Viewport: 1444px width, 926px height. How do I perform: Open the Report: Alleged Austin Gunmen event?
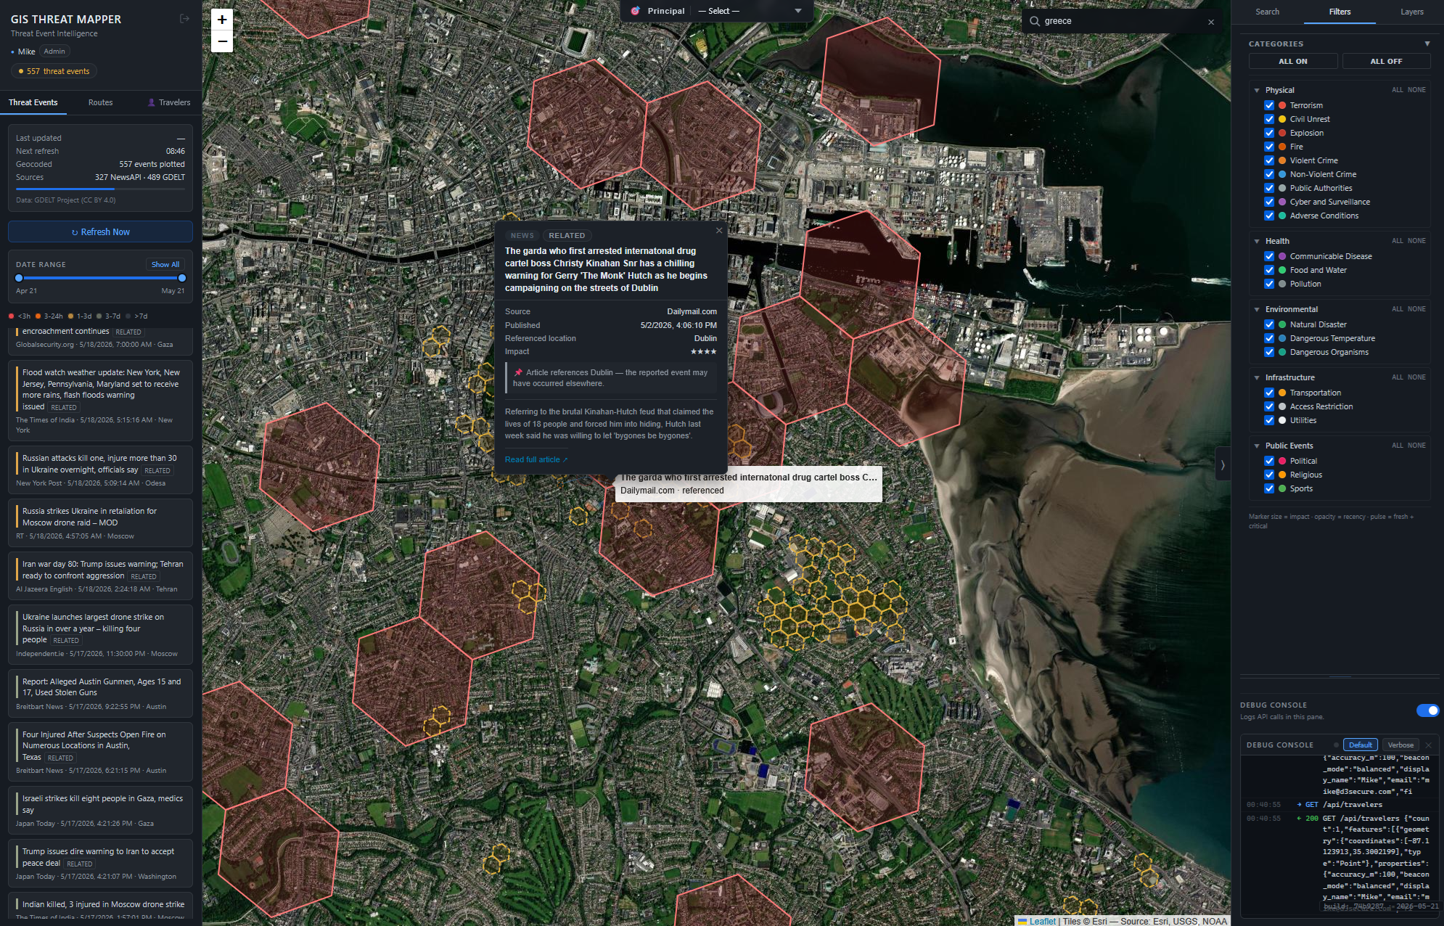coord(100,693)
